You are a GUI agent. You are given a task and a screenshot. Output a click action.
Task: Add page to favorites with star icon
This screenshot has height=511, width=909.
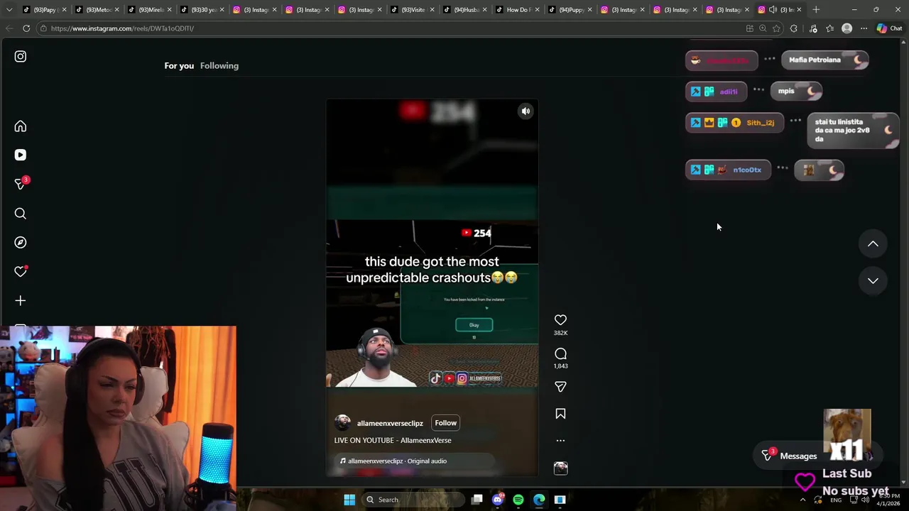pyautogui.click(x=776, y=28)
